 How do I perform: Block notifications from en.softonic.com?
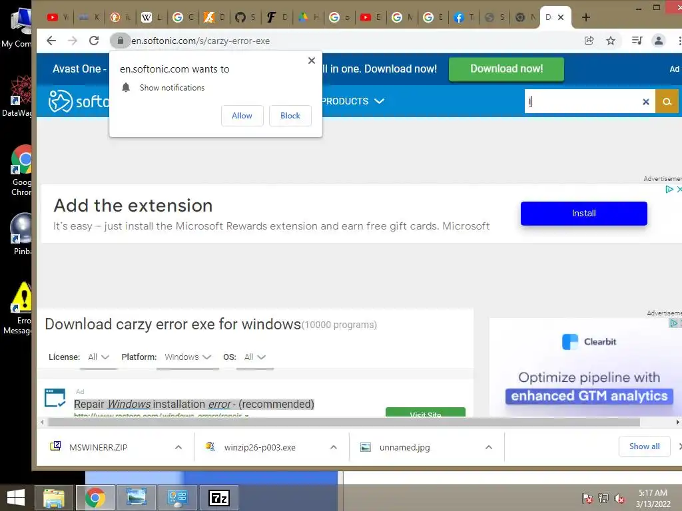(290, 116)
